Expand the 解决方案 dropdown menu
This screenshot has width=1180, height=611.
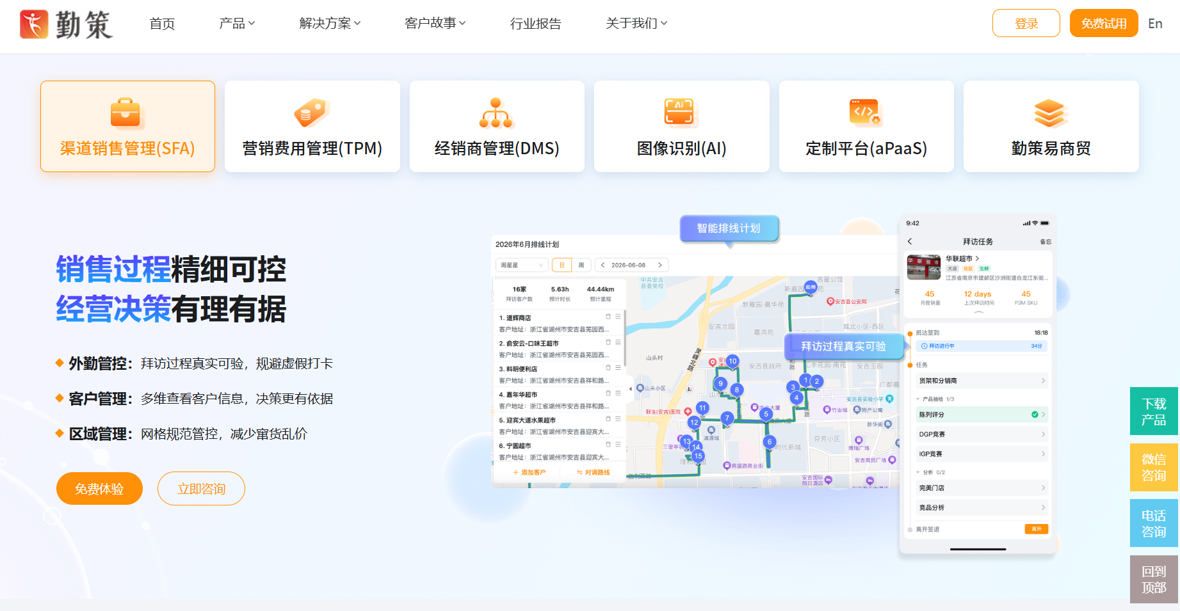click(330, 24)
